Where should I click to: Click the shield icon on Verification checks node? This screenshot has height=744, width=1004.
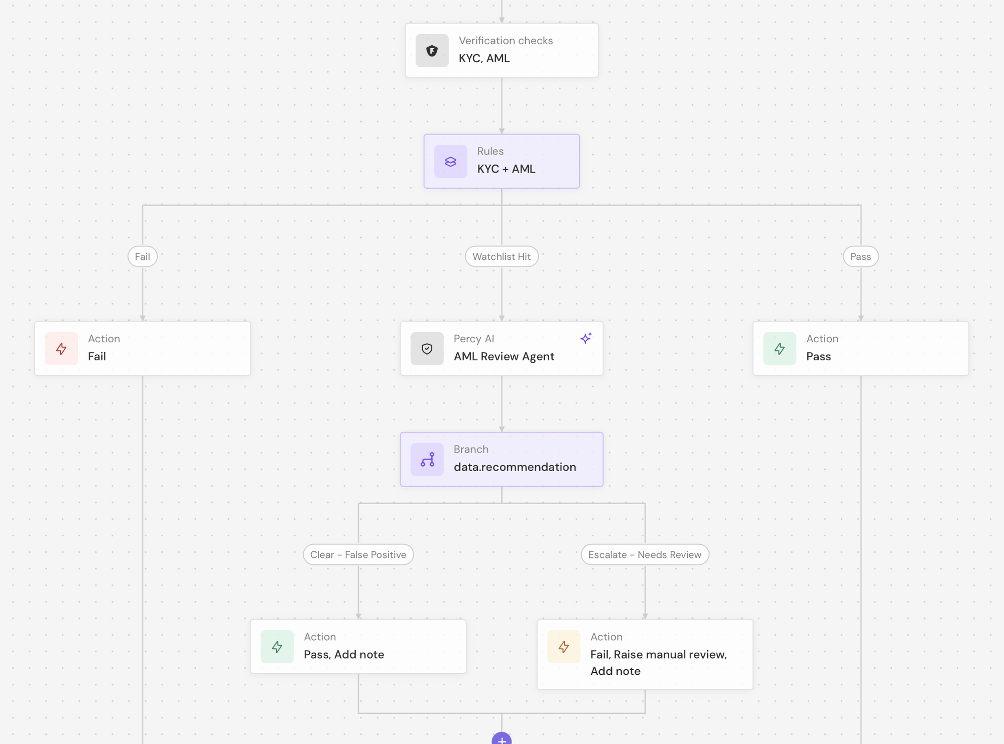coord(432,50)
